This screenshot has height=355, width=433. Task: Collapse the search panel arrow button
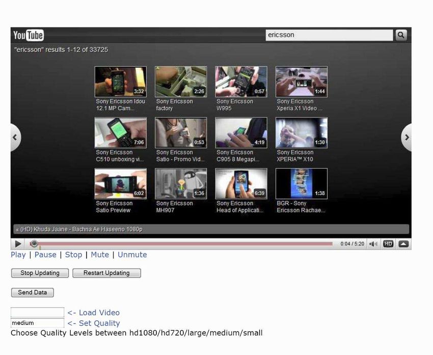click(403, 244)
